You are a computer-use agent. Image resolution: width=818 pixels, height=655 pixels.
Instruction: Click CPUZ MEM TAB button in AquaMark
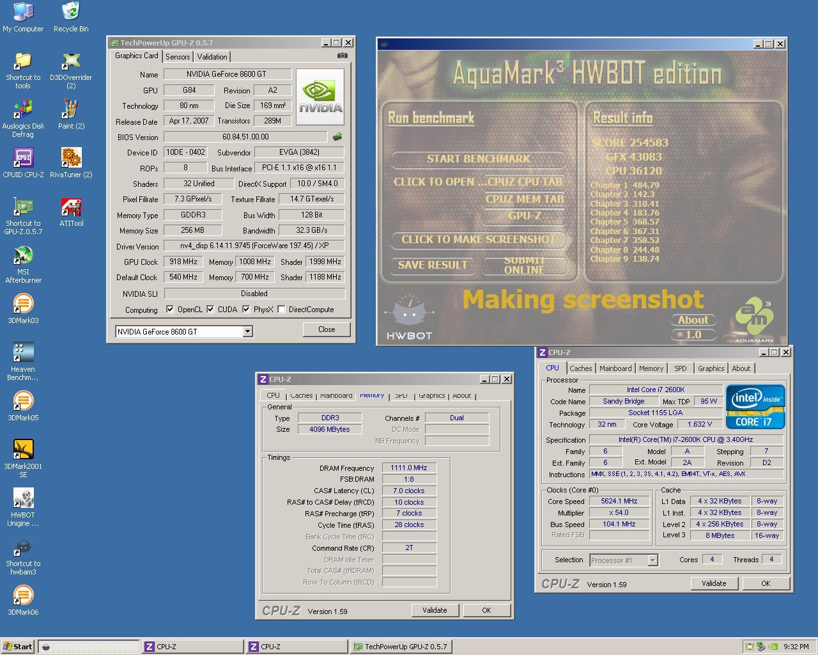pos(525,199)
